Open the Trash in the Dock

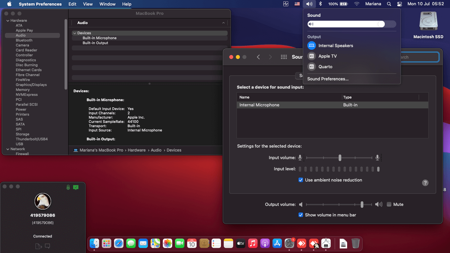coord(355,243)
